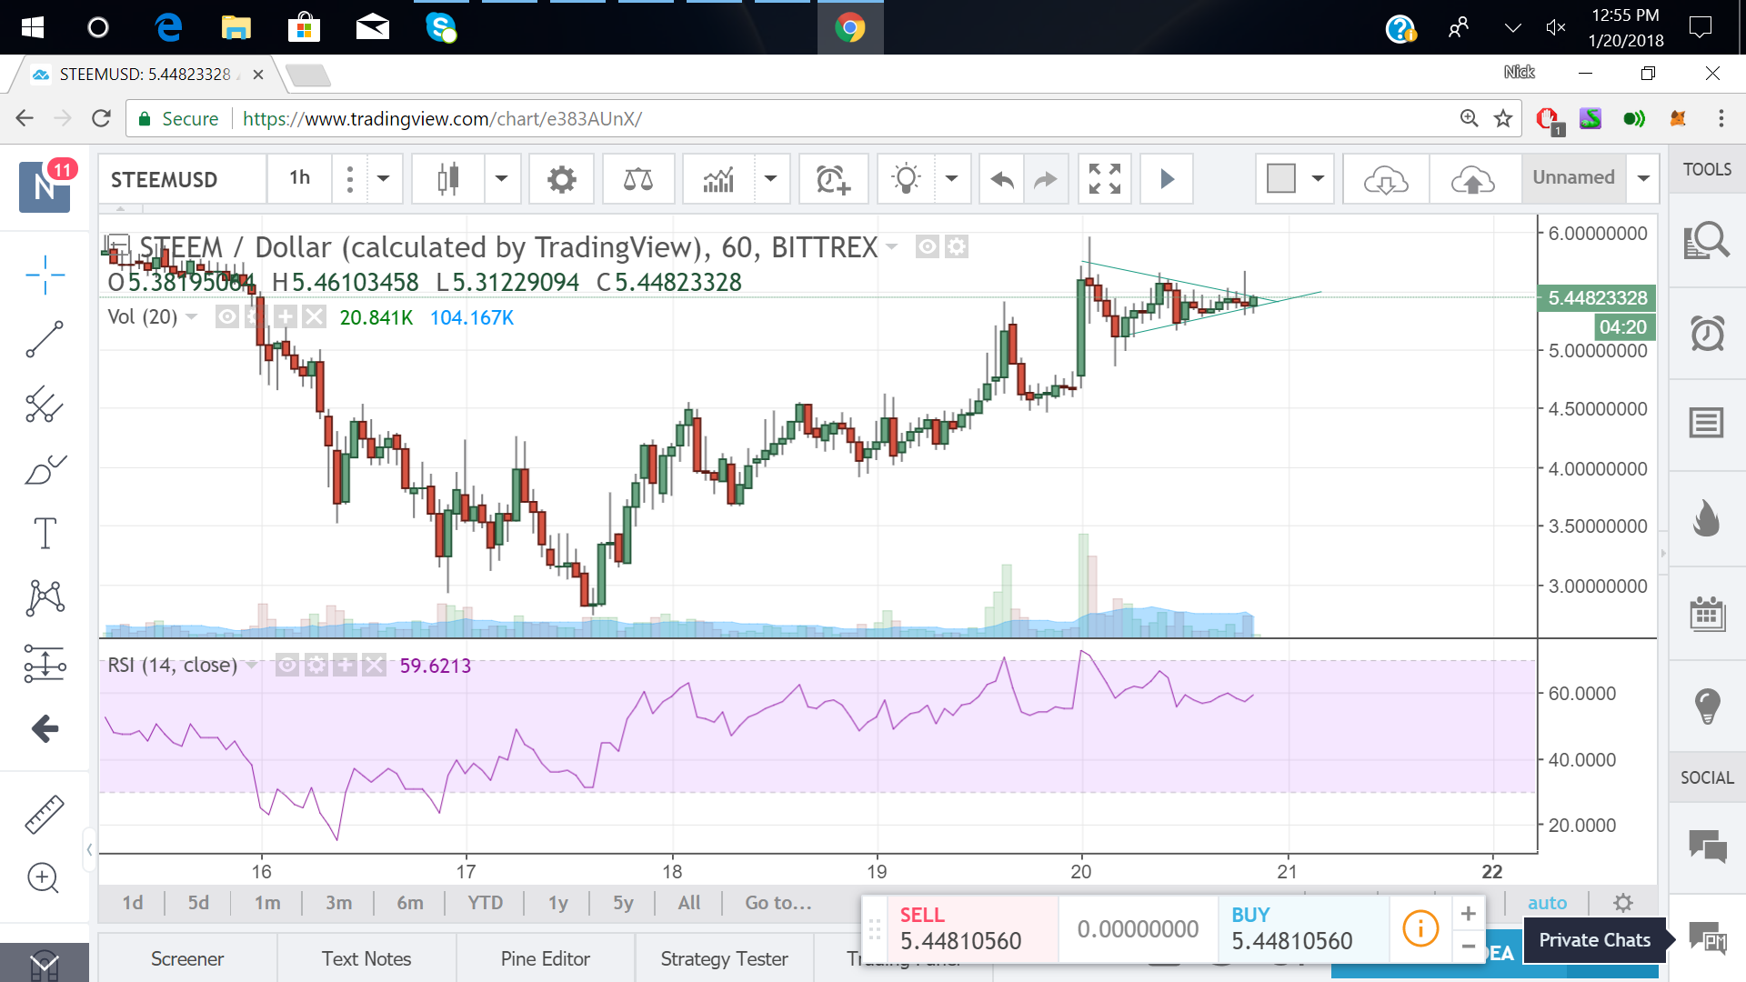Open the indicators button
The image size is (1746, 982).
[718, 179]
